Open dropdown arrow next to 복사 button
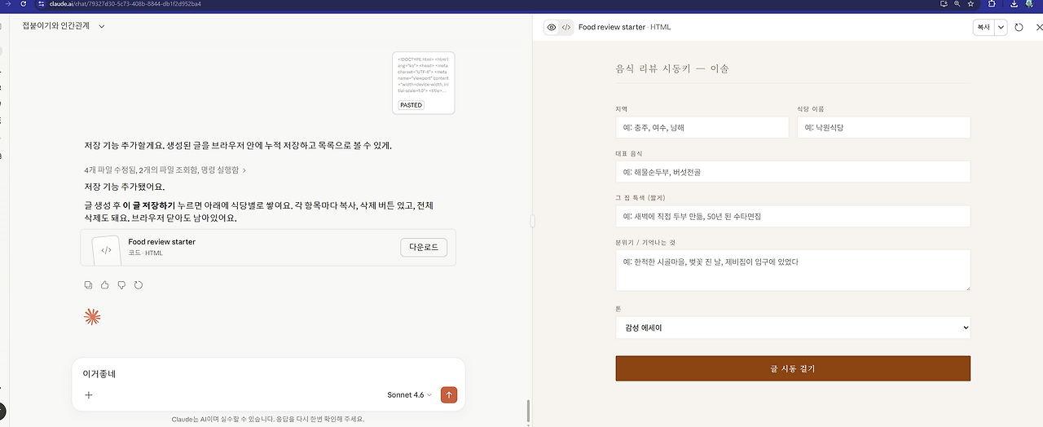 [x=1001, y=28]
